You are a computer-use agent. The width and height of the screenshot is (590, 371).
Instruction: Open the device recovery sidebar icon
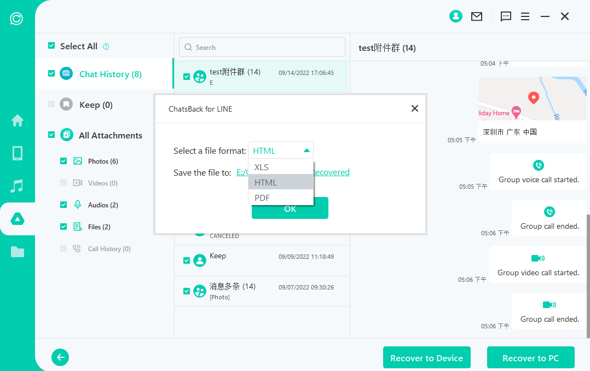click(18, 153)
